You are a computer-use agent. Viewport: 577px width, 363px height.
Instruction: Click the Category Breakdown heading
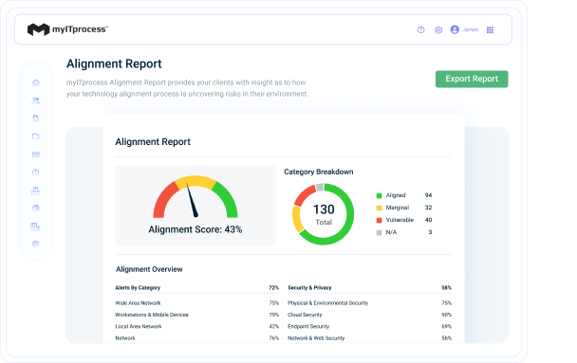click(319, 172)
